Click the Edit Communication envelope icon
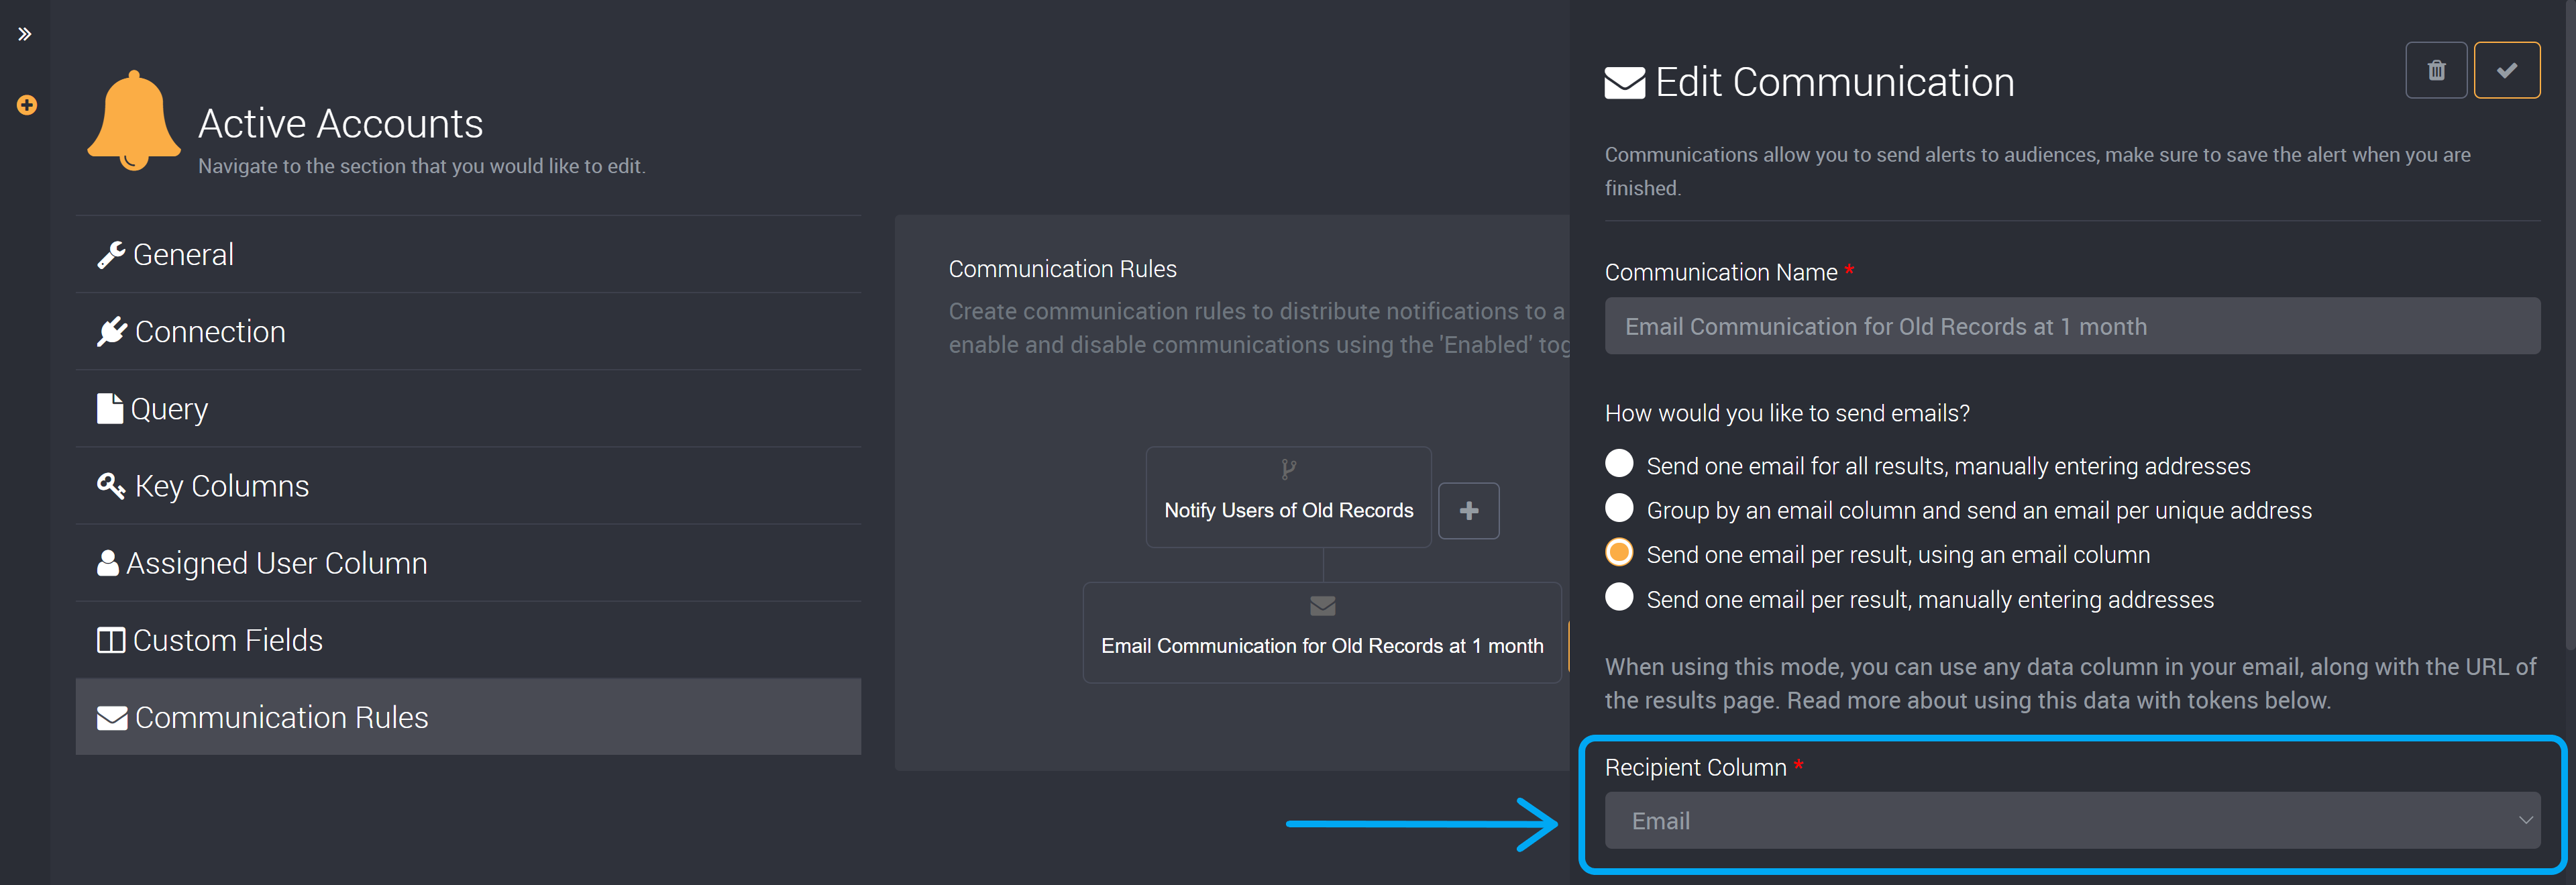The width and height of the screenshot is (2576, 885). point(1624,82)
